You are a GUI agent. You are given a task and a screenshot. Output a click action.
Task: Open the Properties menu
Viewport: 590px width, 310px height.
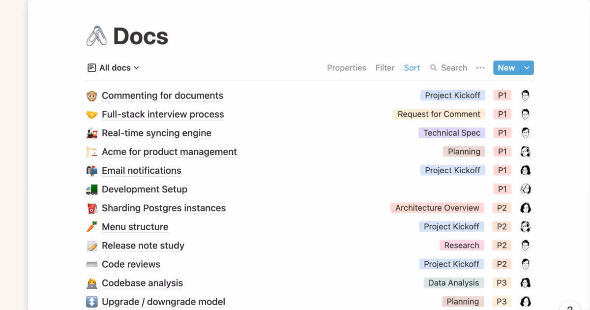point(346,67)
